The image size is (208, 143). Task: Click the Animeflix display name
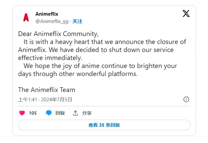[47, 14]
